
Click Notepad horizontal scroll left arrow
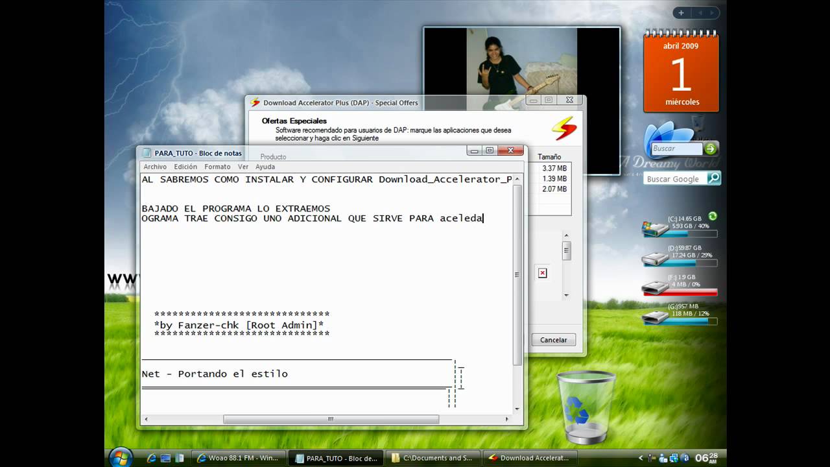(x=146, y=419)
